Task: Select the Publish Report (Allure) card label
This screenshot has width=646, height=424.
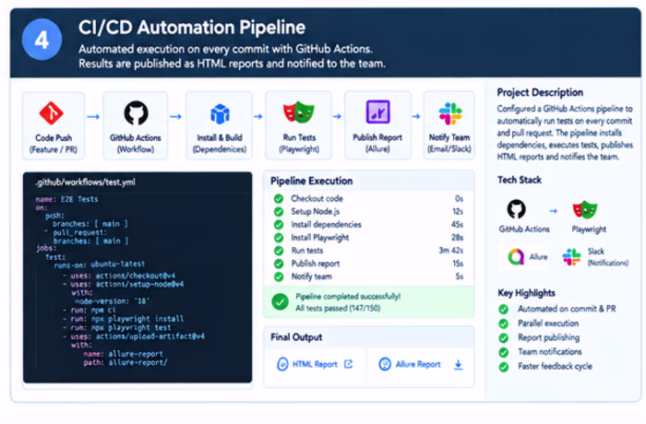Action: (377, 143)
